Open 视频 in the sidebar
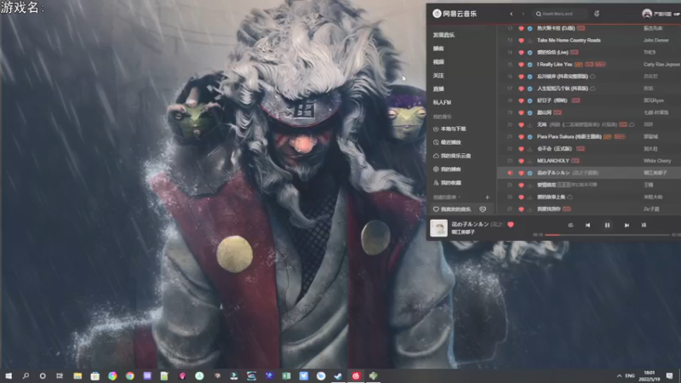The width and height of the screenshot is (681, 383). click(438, 61)
